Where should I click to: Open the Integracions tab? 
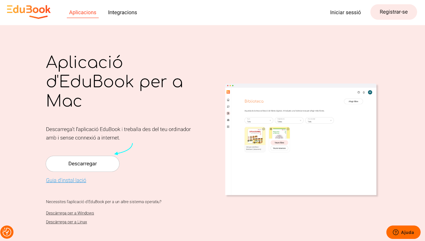click(x=122, y=12)
